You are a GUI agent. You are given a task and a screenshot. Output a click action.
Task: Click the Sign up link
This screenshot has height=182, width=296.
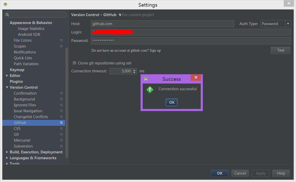155,50
